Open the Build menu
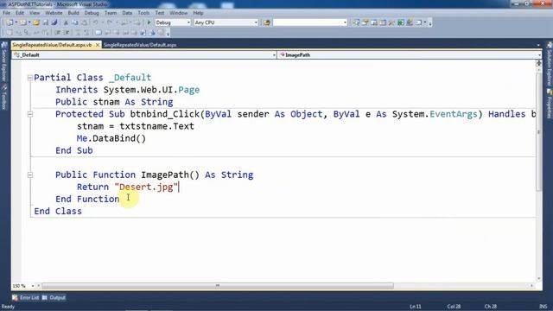The image size is (553, 311). click(73, 13)
